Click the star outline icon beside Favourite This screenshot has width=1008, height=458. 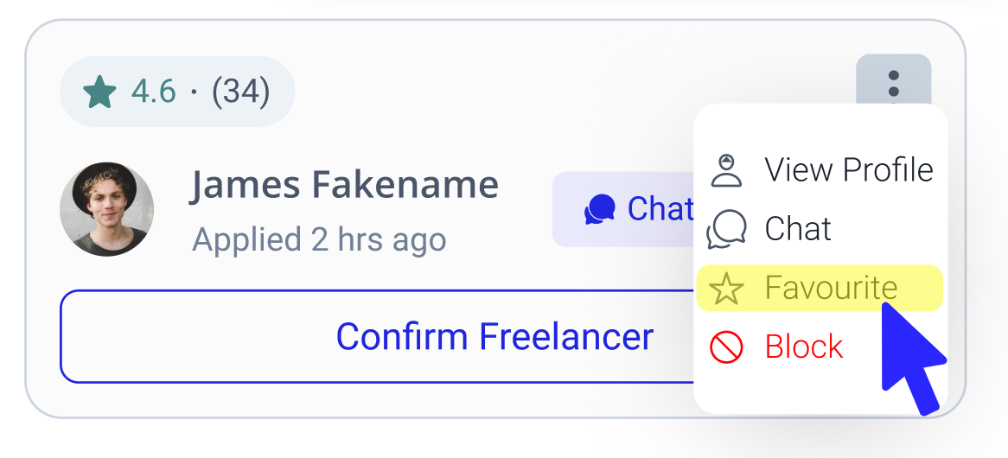coord(726,289)
